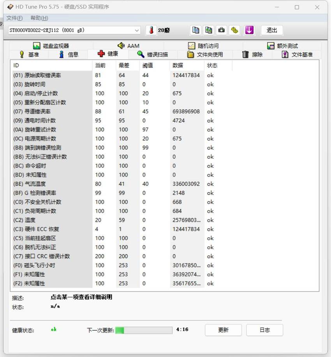
Task: Open the drive selection dropdown
Action: point(74,30)
